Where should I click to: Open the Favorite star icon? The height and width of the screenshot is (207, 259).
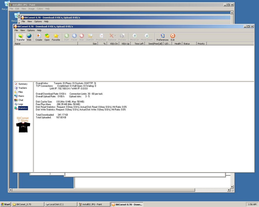coord(56,37)
